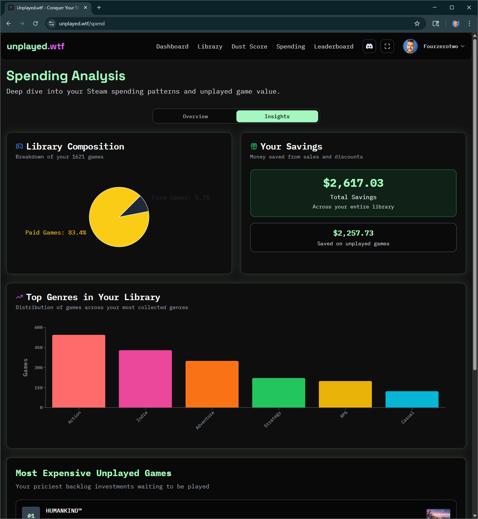Click the orange Adventure genre bar
The width and height of the screenshot is (478, 519).
[x=212, y=384]
